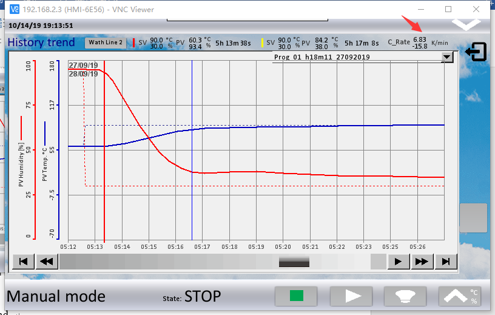Click the gray square on right edge

[x=473, y=218]
